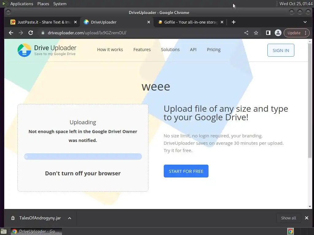Open Pricing nav link
This screenshot has width=314, height=235.
pos(214,50)
